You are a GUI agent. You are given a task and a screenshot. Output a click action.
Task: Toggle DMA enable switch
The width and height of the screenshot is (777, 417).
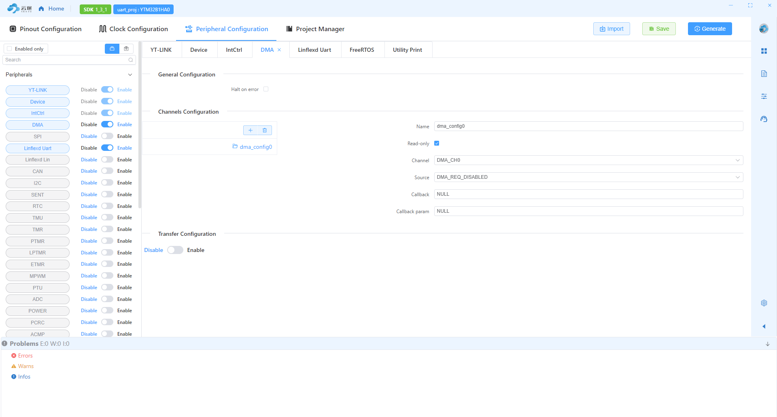(x=107, y=125)
